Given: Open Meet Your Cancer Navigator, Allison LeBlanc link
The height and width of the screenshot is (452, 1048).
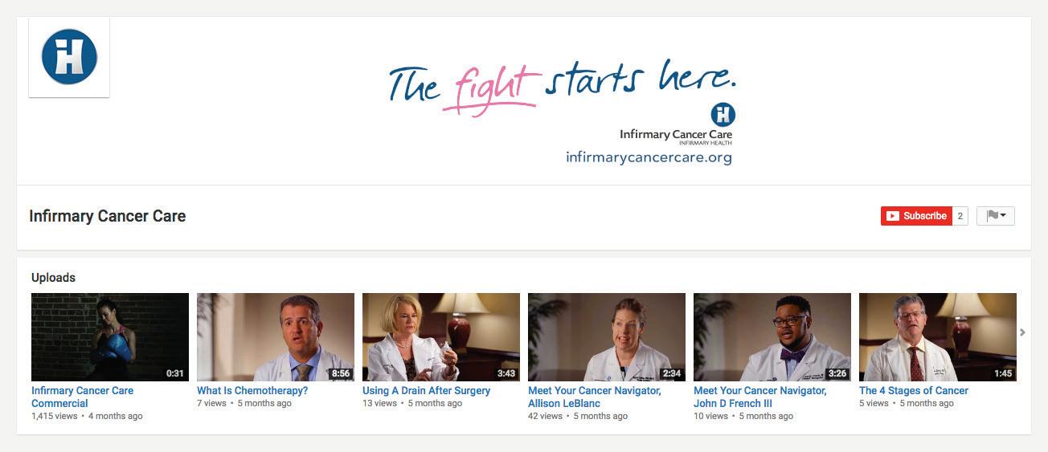Looking at the screenshot, I should (x=595, y=397).
